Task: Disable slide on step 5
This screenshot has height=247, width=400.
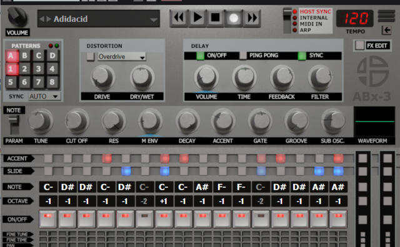Action: pos(126,171)
